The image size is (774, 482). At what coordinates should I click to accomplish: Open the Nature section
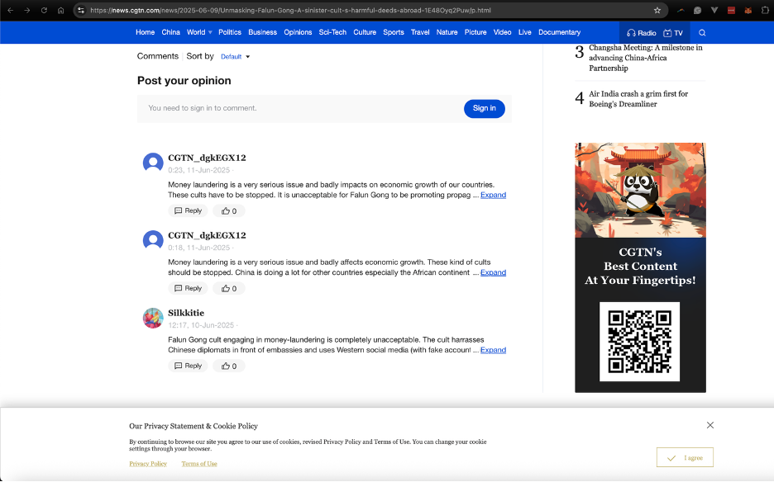click(447, 32)
